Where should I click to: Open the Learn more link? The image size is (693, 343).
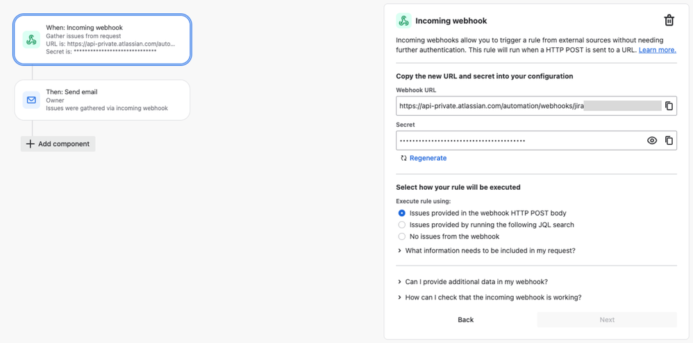coord(657,50)
